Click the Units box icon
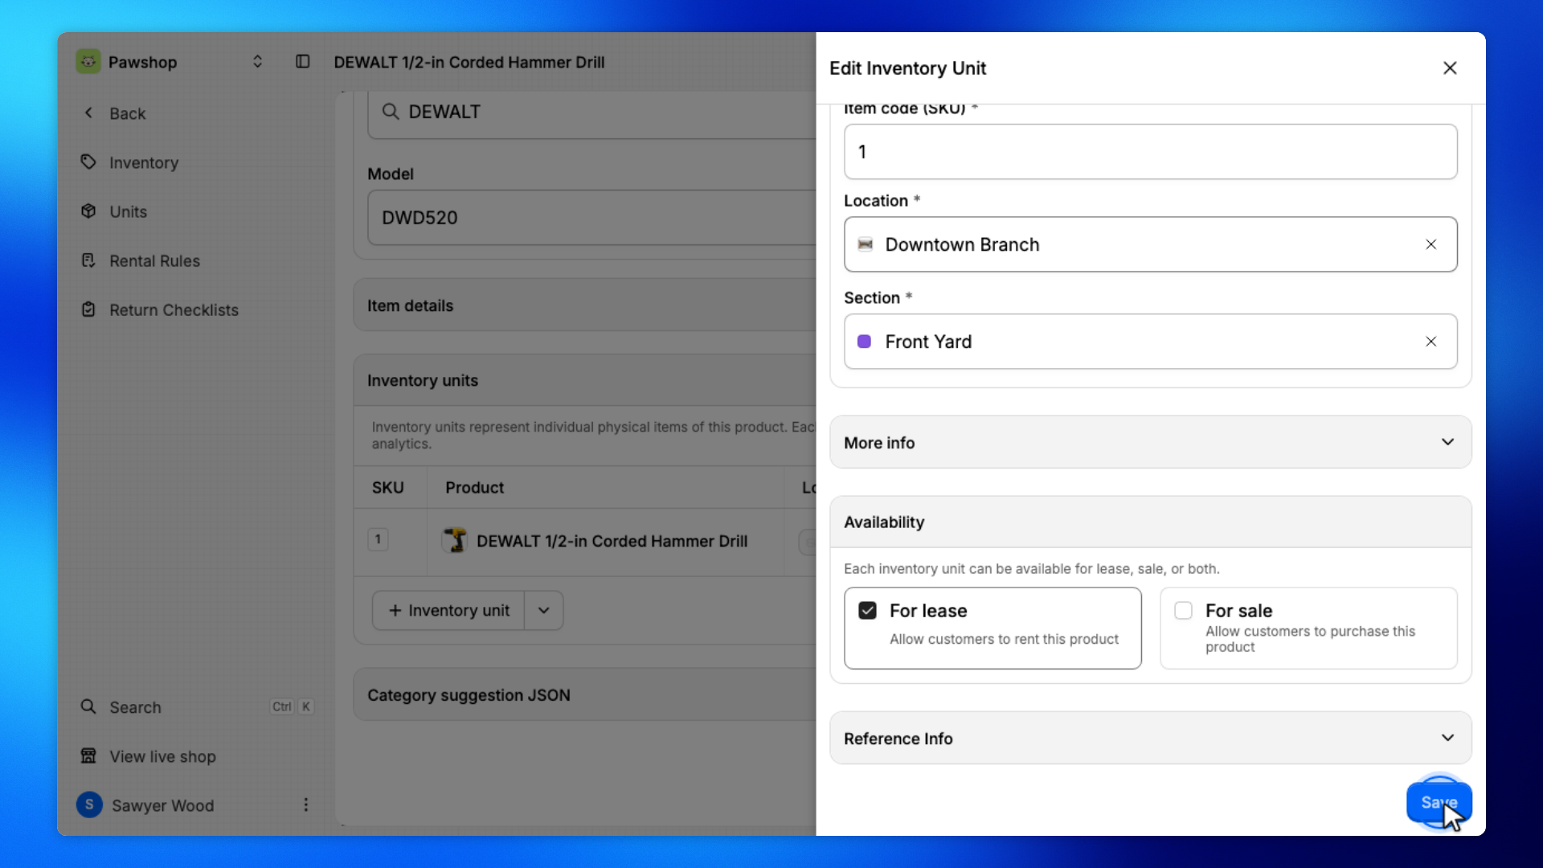The image size is (1543, 868). pos(88,211)
